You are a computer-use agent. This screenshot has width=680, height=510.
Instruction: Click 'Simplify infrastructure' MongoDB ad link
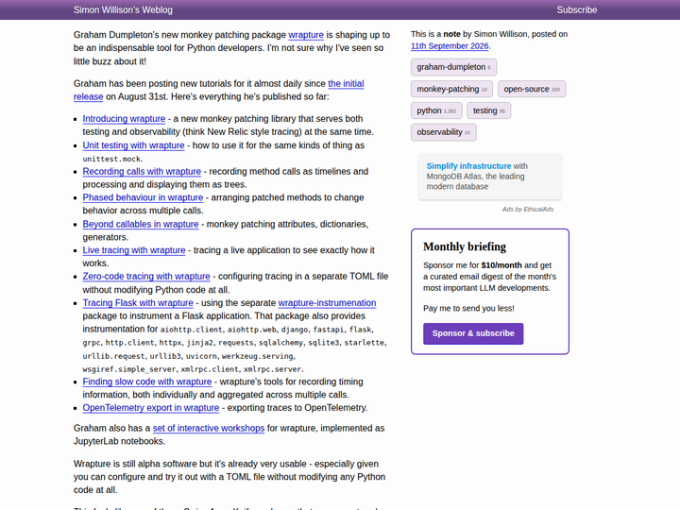click(x=468, y=166)
